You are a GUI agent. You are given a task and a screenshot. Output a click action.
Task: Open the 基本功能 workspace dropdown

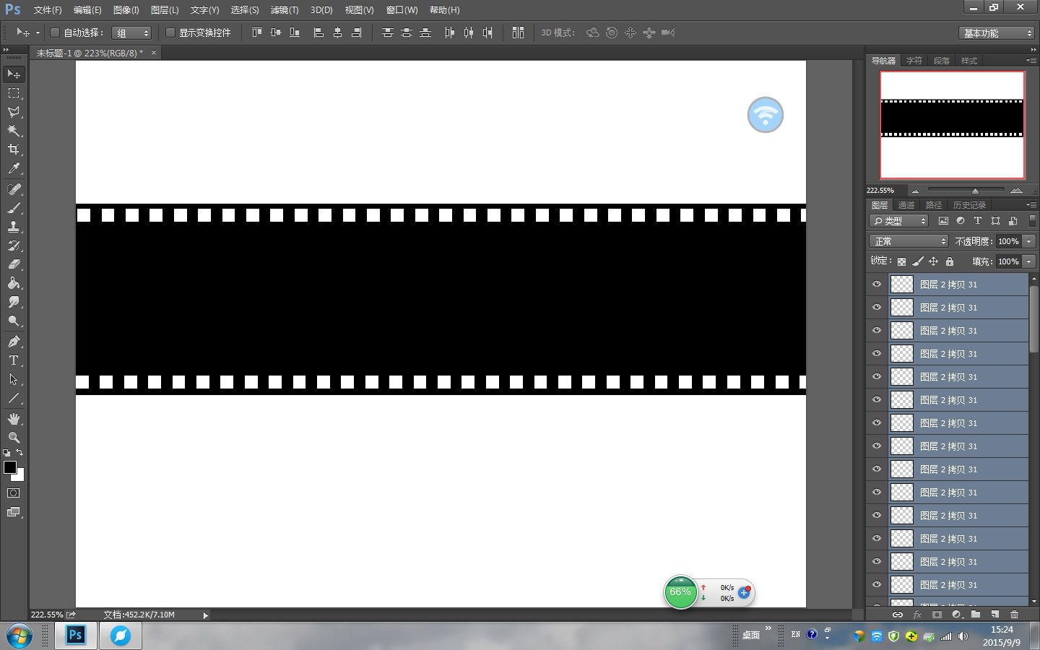tap(997, 33)
